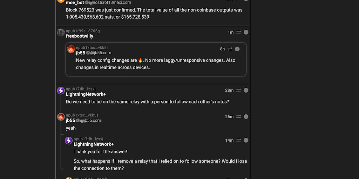Image resolution: width=359 pixels, height=179 pixels.
Task: Open info icon on the 14m reply
Action: 246,140
